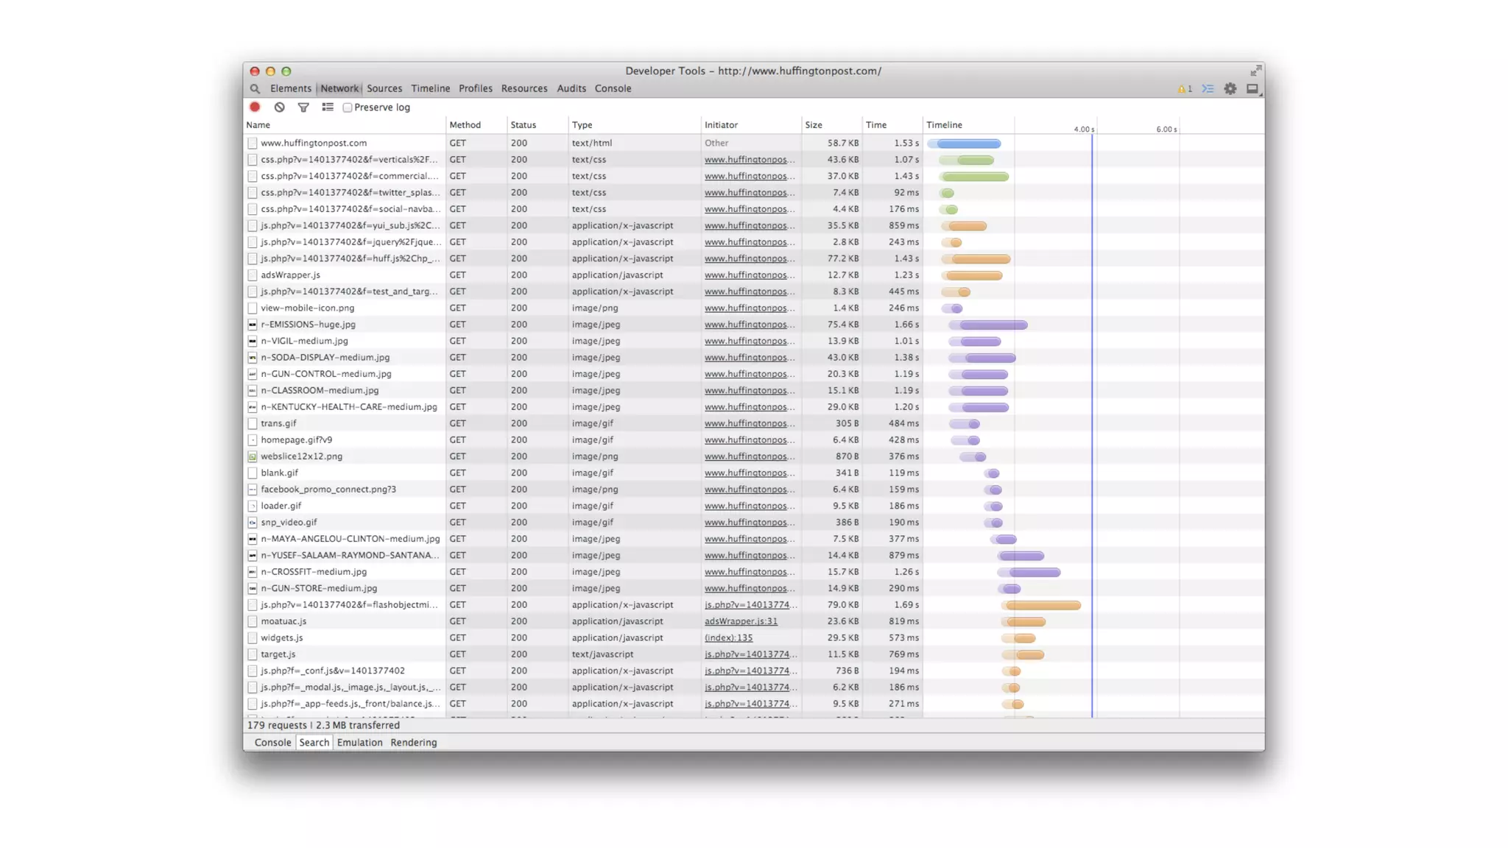Click the Timeline column header
Image resolution: width=1508 pixels, height=848 pixels.
(944, 125)
